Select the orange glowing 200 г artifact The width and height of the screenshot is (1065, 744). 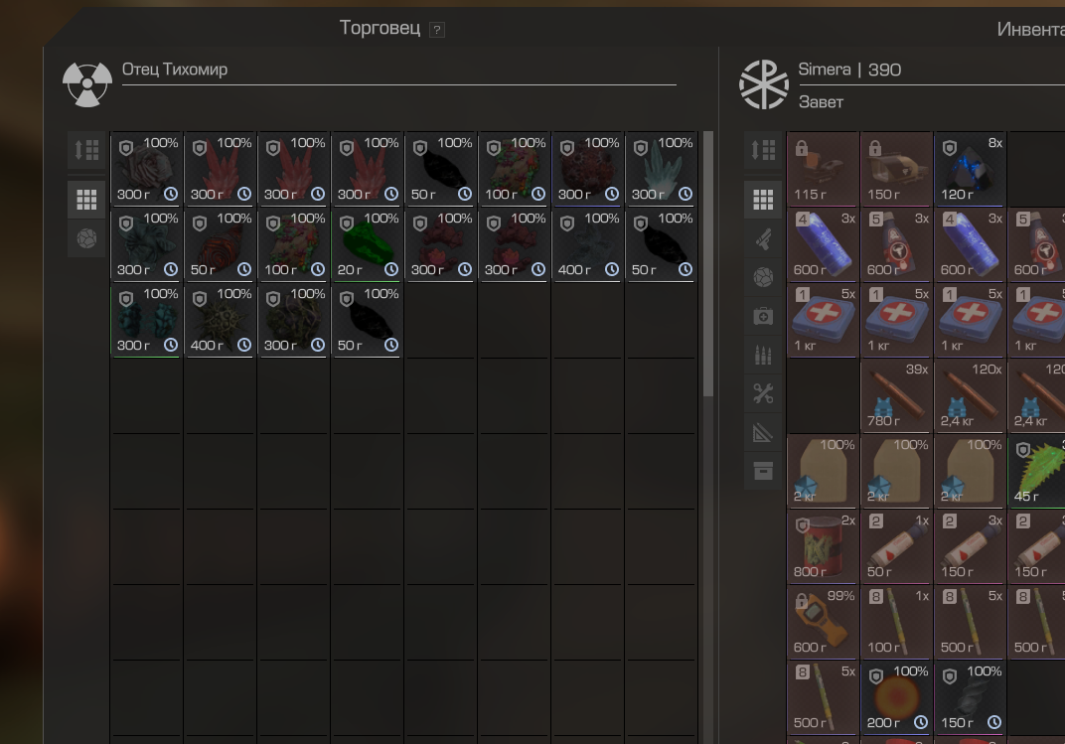(896, 696)
